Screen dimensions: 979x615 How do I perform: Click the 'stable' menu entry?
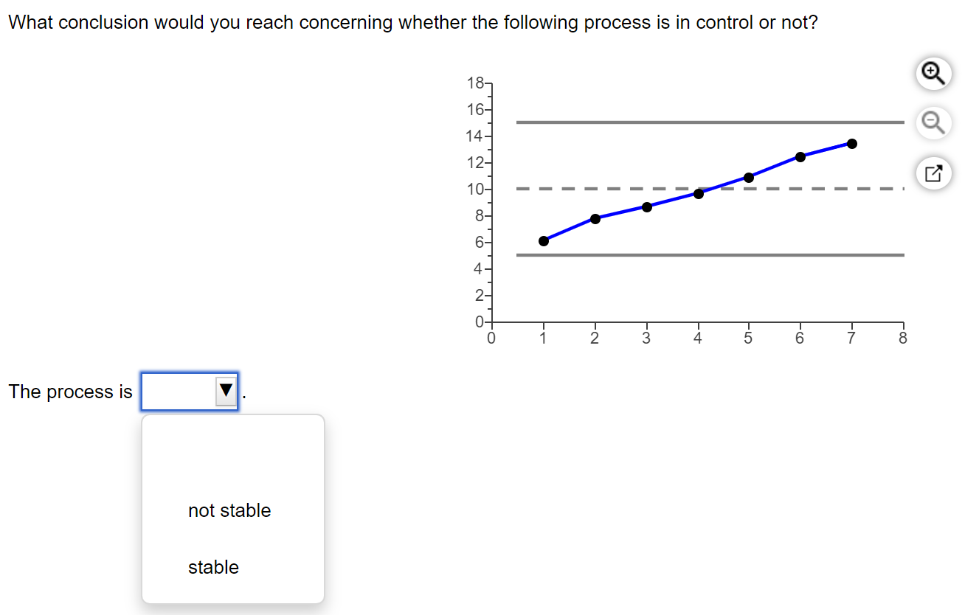[x=213, y=567]
